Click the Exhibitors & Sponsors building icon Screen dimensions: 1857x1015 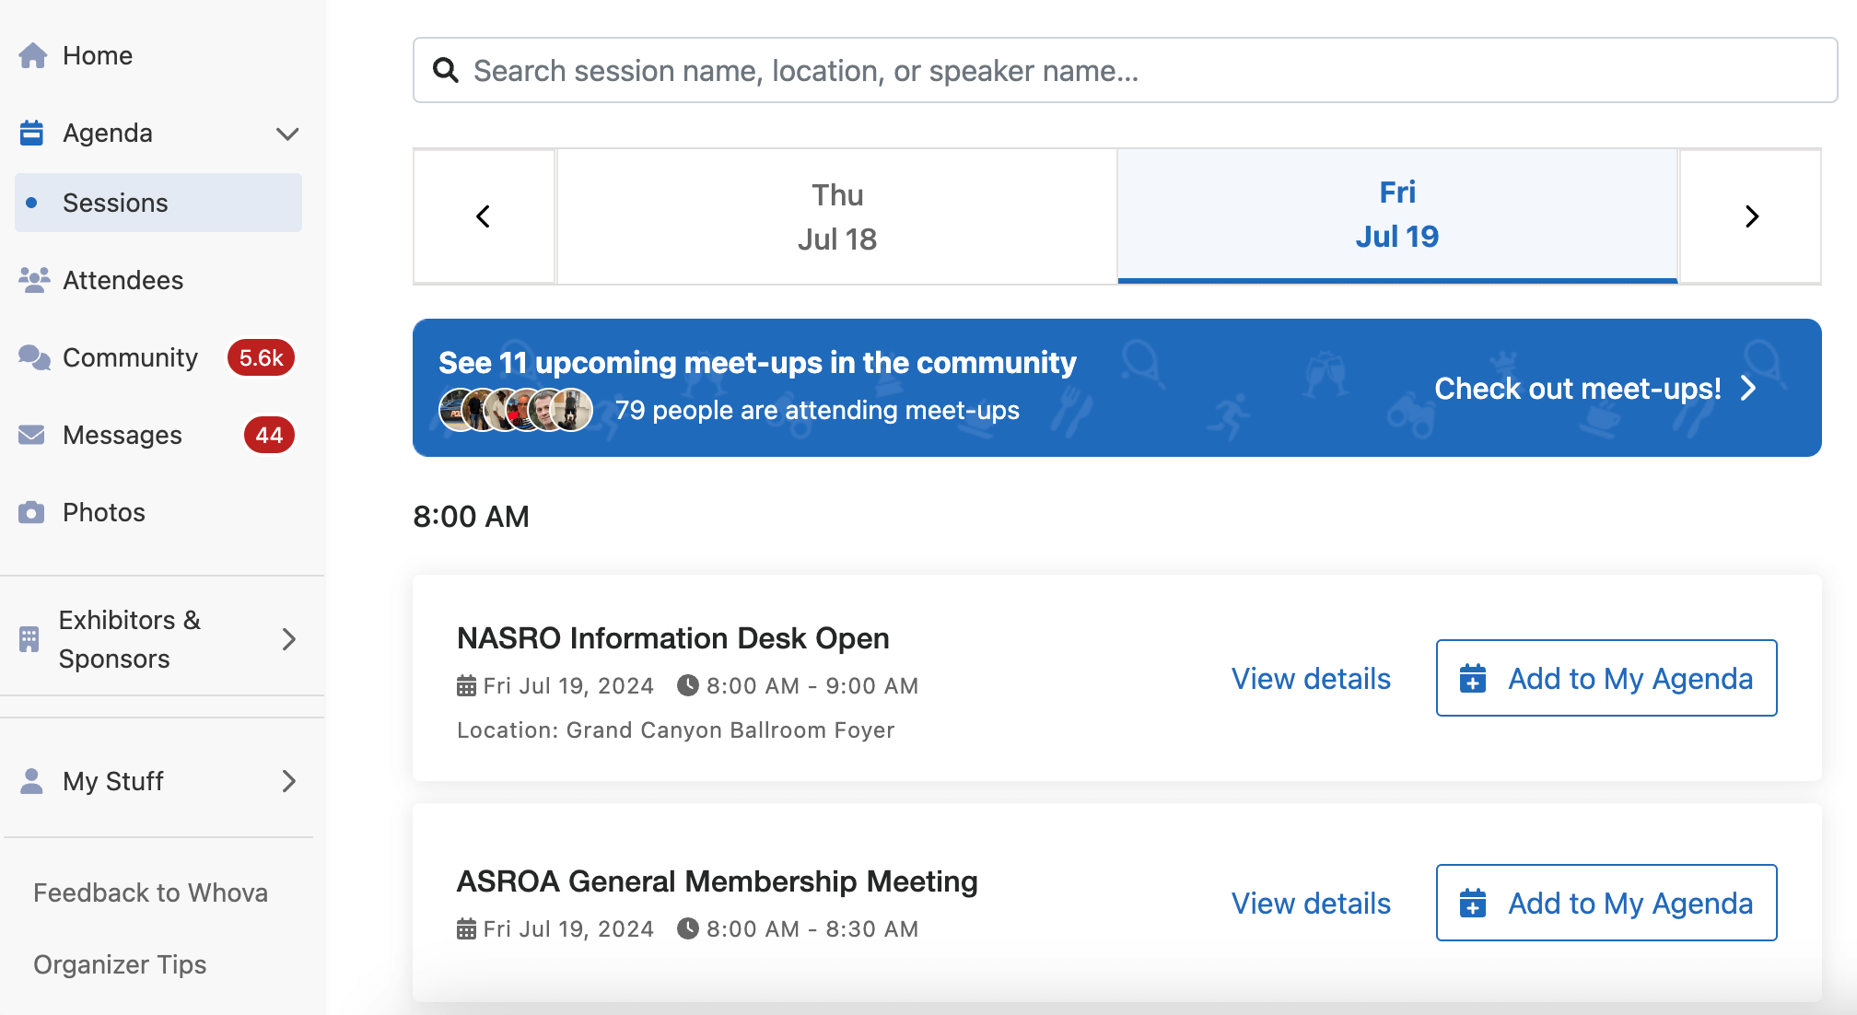(29, 639)
